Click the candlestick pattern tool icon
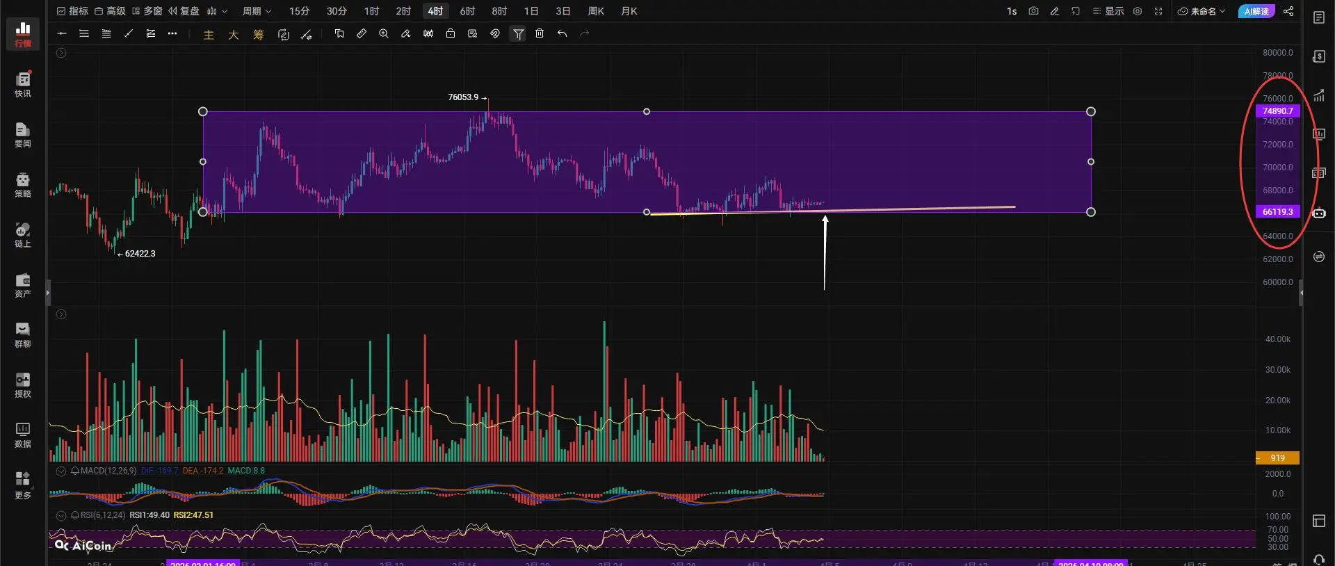This screenshot has height=566, width=1335. click(x=428, y=33)
